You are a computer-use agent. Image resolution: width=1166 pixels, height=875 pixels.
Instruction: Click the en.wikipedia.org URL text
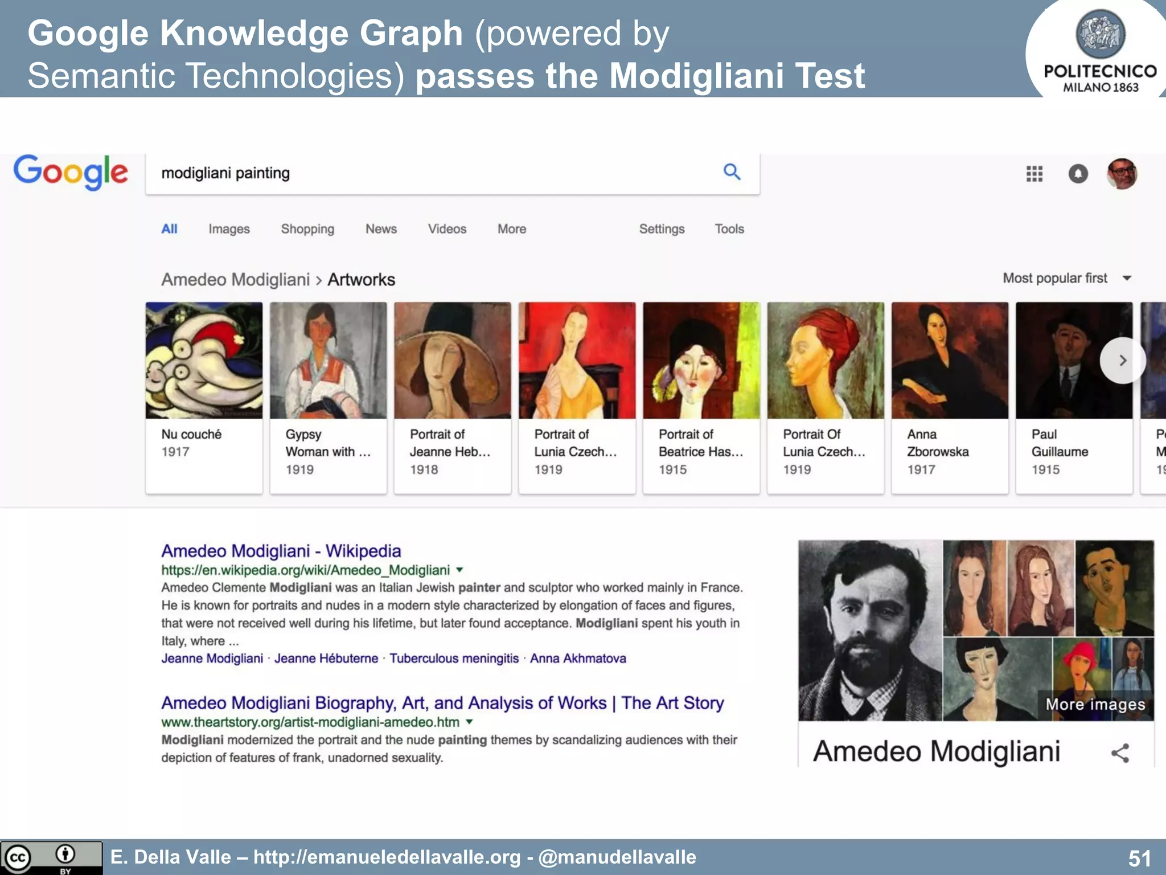[305, 570]
